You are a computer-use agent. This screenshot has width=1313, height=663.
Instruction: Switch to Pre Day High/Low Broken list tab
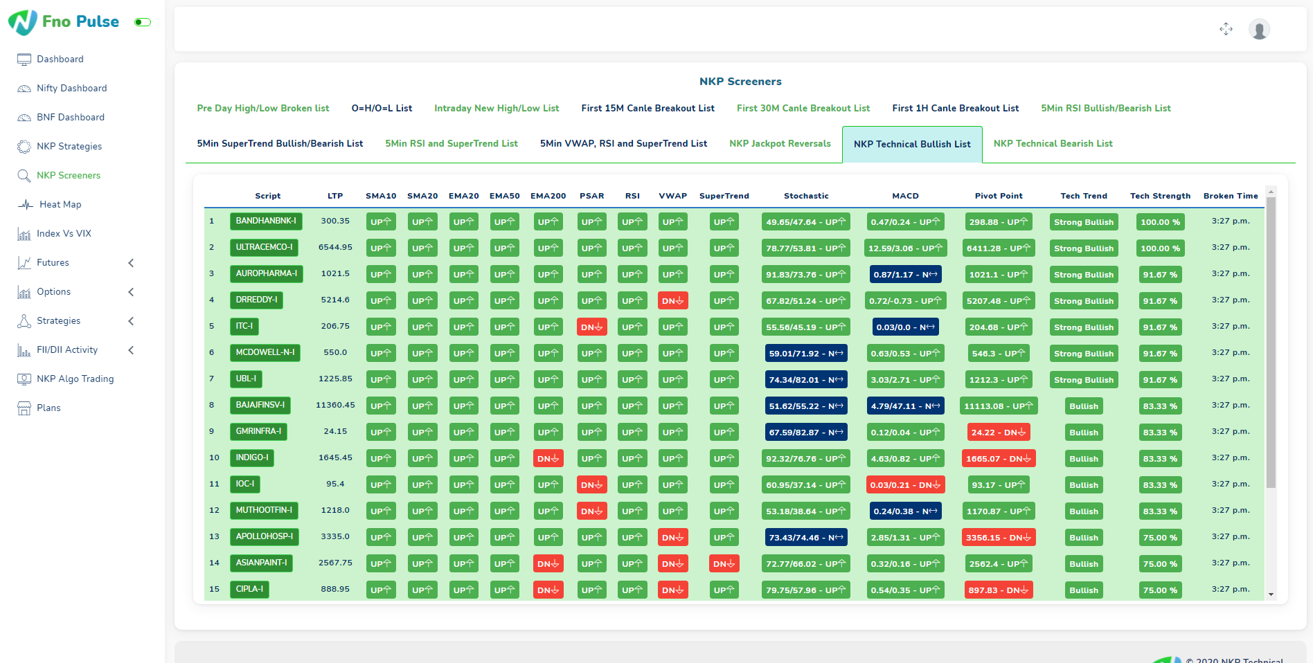click(263, 108)
